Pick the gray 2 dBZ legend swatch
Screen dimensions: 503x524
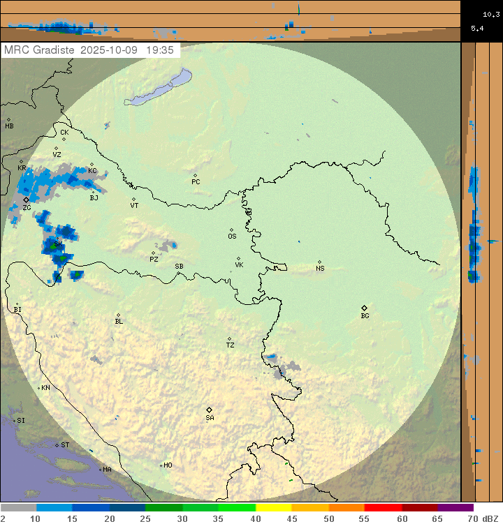click(x=18, y=508)
